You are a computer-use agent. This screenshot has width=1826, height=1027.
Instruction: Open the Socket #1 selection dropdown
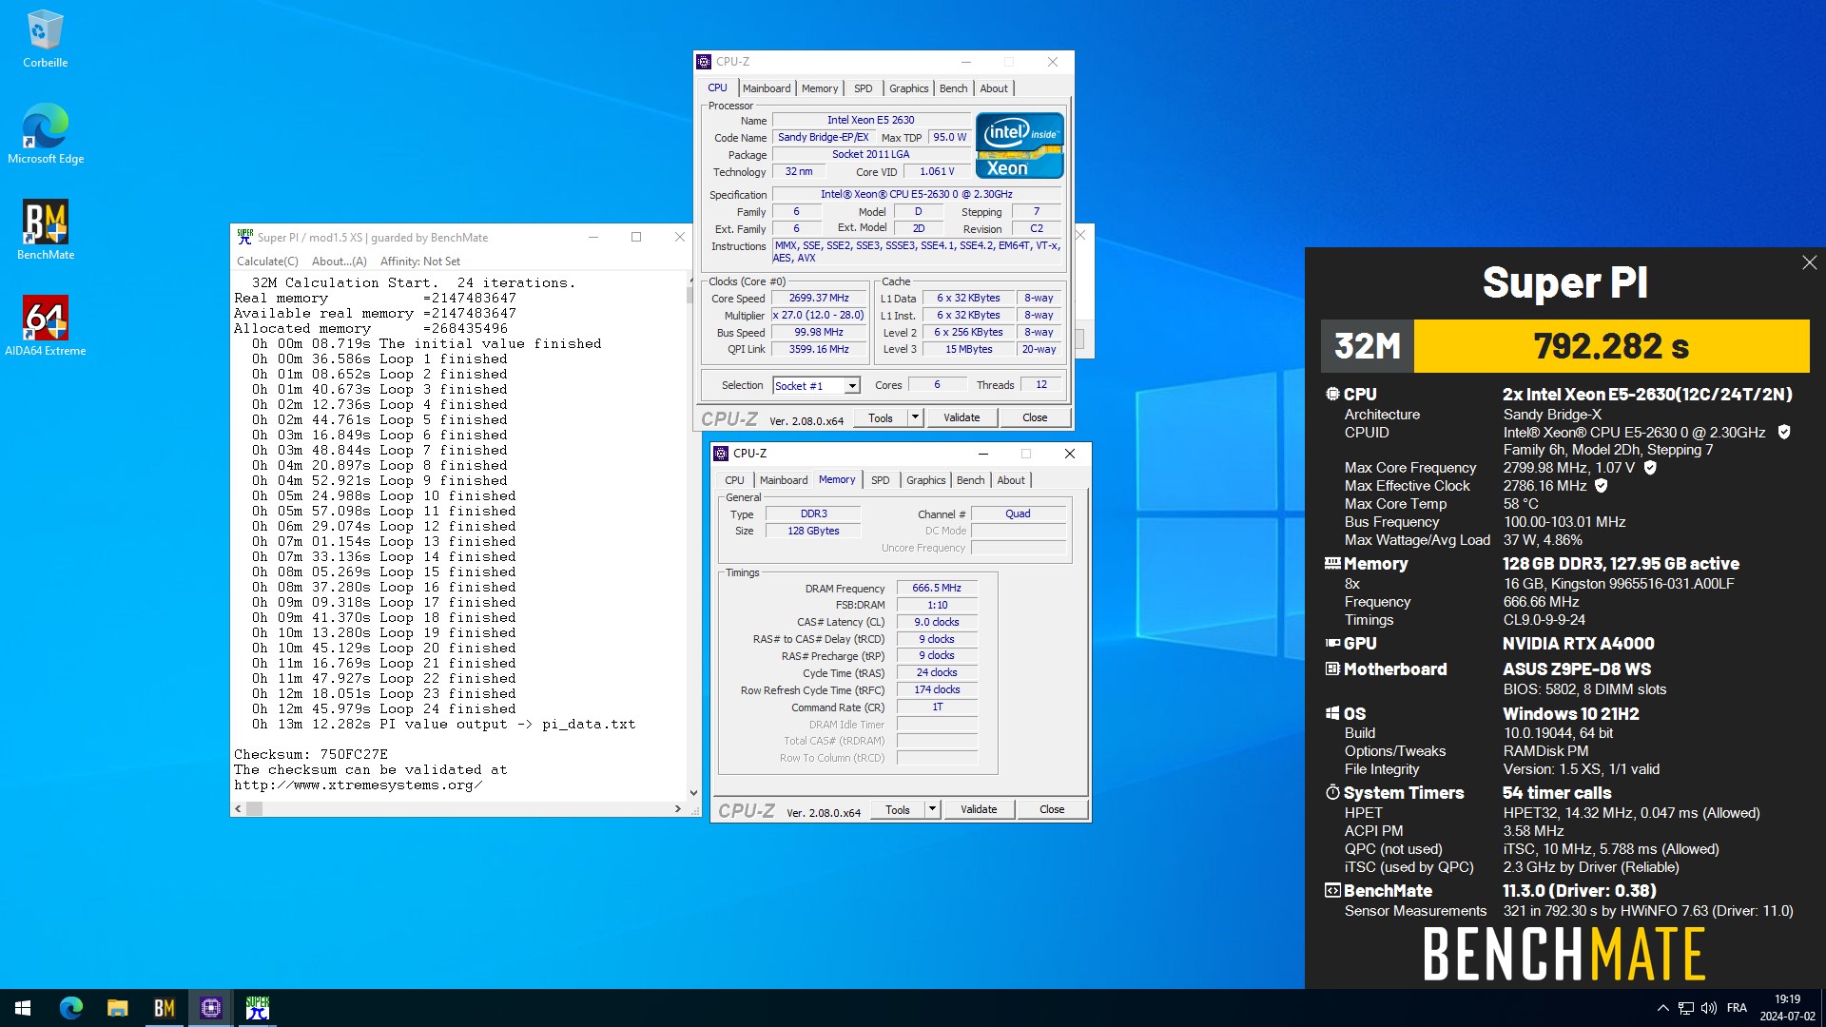[x=816, y=385]
